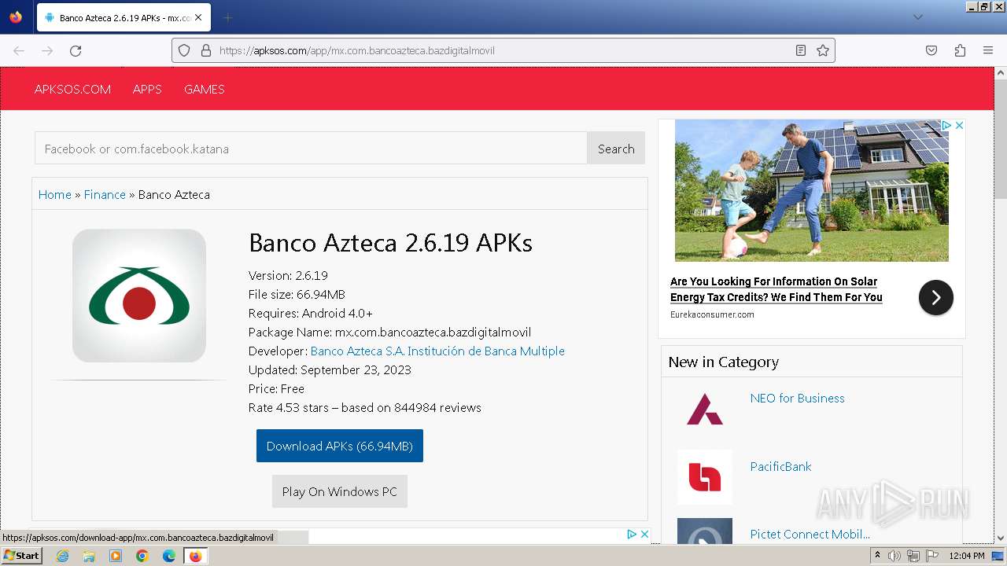The width and height of the screenshot is (1007, 566).
Task: Close the top-right ad with X icon
Action: pyautogui.click(x=959, y=126)
